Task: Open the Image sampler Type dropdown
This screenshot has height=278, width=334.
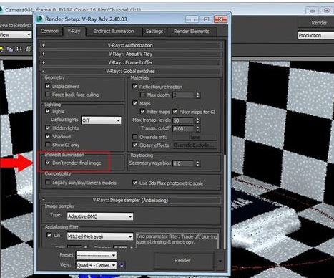Action: pos(100,216)
